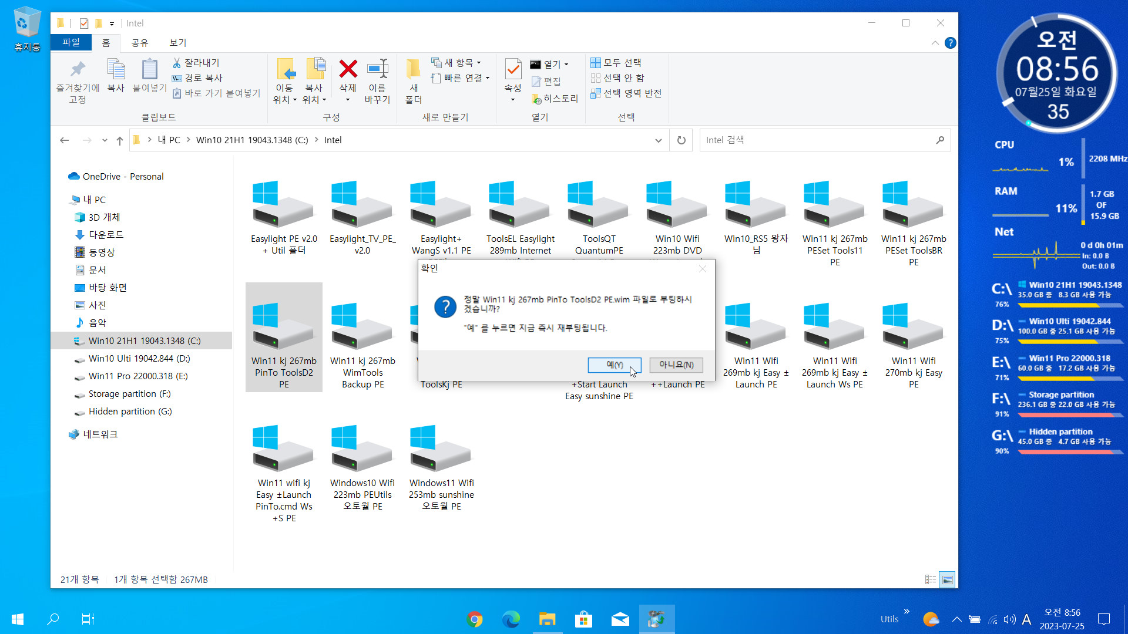Switch to the 홈 ribbon tab
Screen dimensions: 1128x634
coord(106,42)
